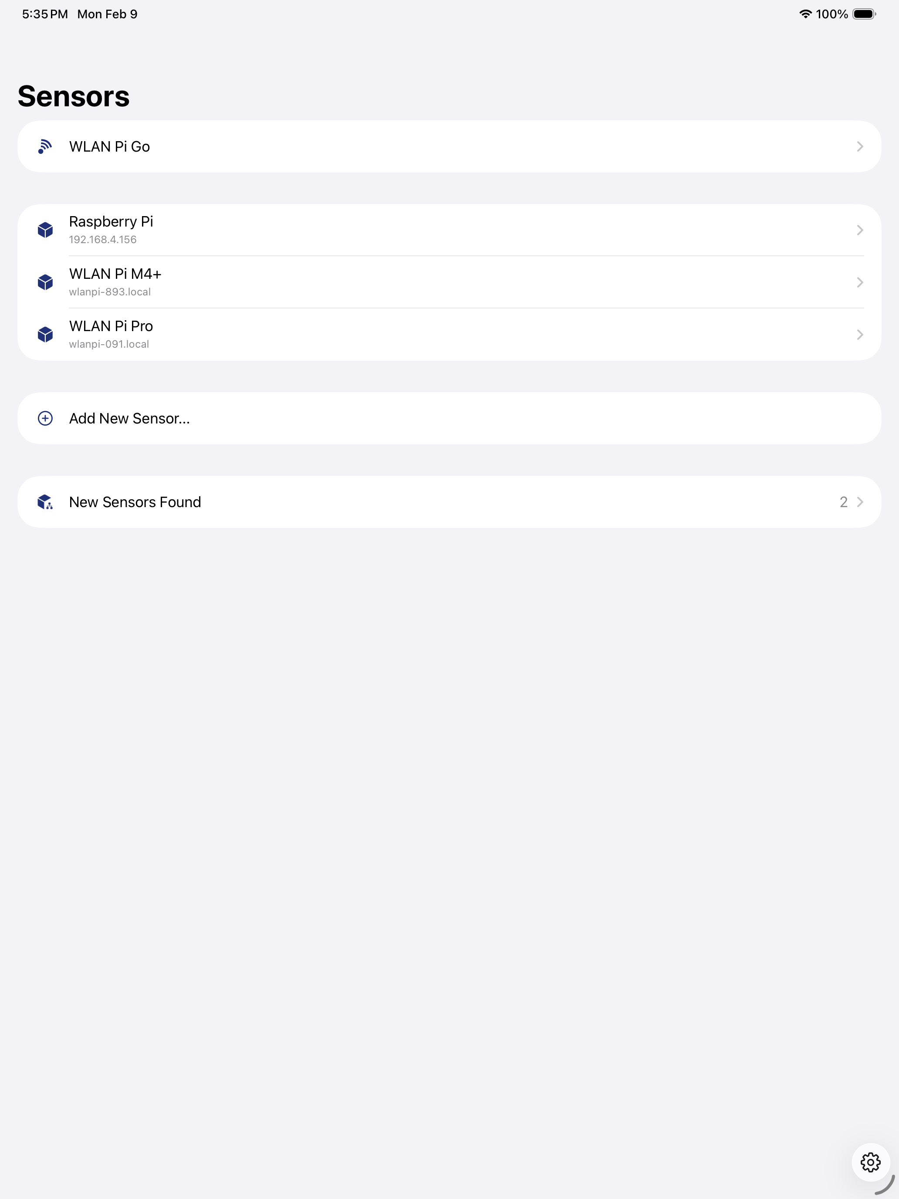Open WLAN Pi M4+ via its chevron
This screenshot has height=1199, width=899.
click(x=860, y=282)
